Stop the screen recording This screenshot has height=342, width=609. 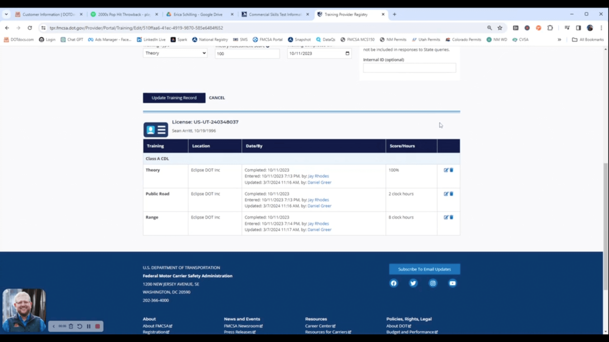coord(98,326)
